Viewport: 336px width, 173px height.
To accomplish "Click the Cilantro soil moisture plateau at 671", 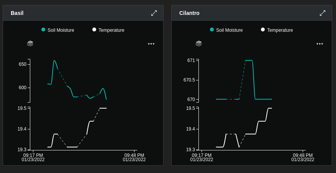I will (x=249, y=60).
